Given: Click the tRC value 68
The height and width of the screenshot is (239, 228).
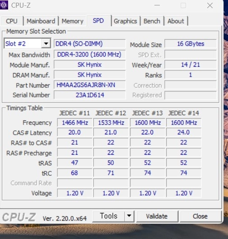Looking at the screenshot, I should (75, 173).
